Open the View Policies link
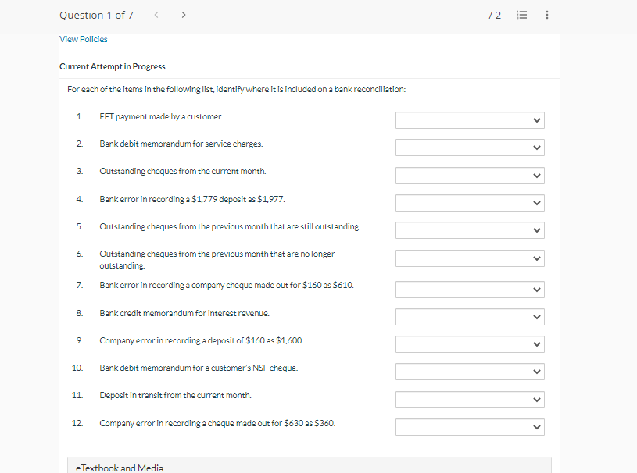 coord(83,38)
